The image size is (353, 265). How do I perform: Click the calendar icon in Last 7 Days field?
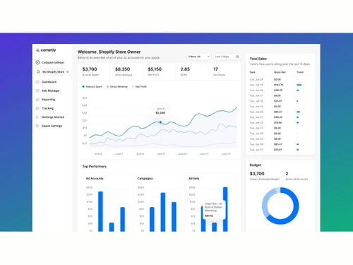[237, 57]
